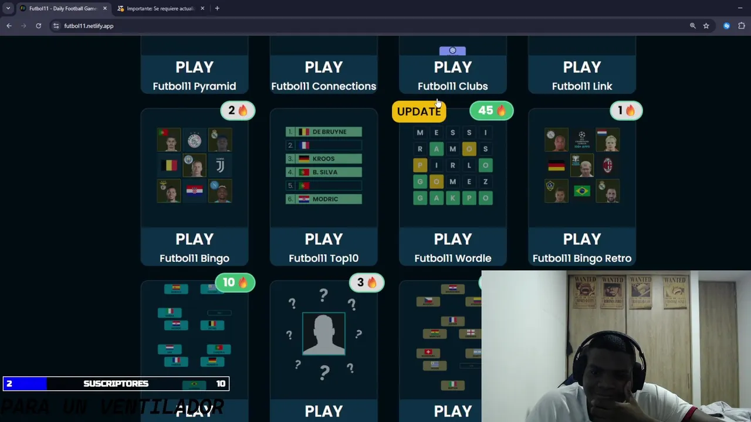This screenshot has height=422, width=751.
Task: Open the Futbol11 Wordle letter grid thumbnail
Action: coord(452,165)
